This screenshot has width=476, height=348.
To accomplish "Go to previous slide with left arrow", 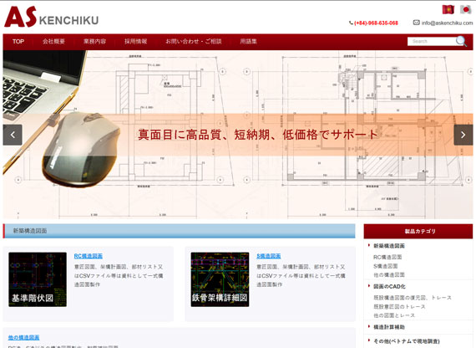I will (x=13, y=135).
